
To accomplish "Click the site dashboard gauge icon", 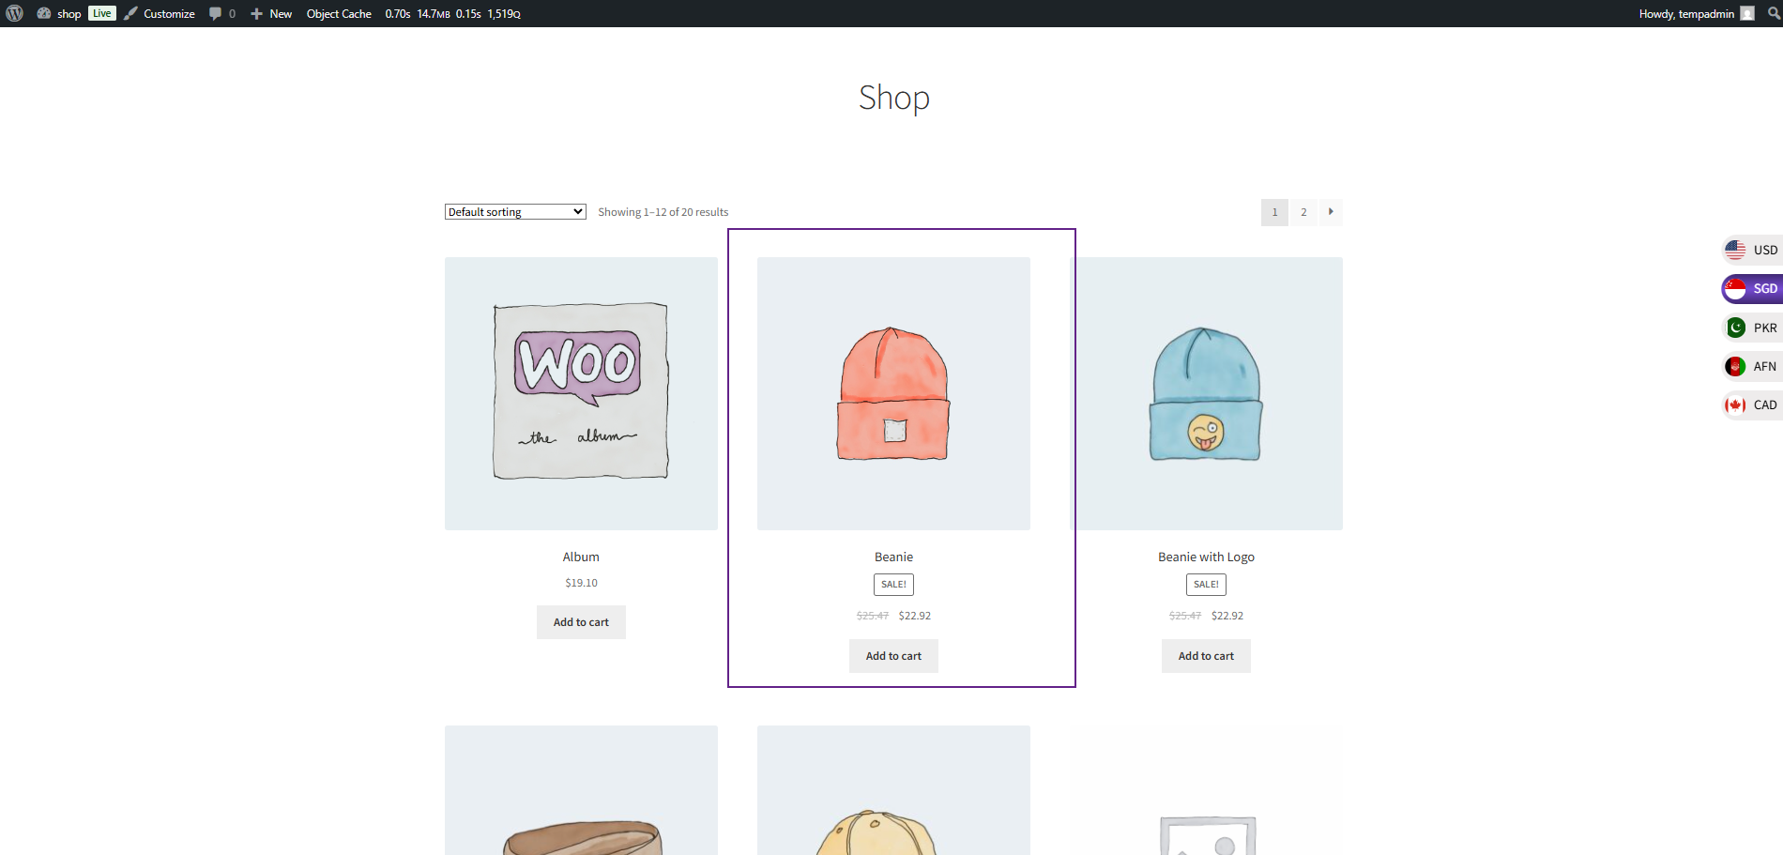I will pyautogui.click(x=43, y=13).
